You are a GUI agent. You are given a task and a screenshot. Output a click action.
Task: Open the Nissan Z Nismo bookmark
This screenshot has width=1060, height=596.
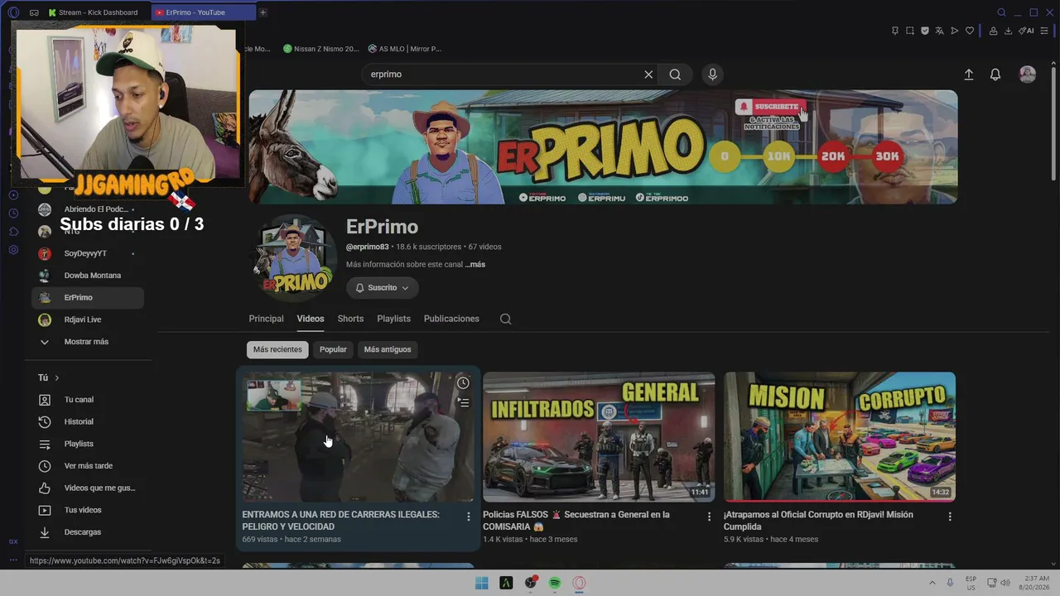[321, 49]
